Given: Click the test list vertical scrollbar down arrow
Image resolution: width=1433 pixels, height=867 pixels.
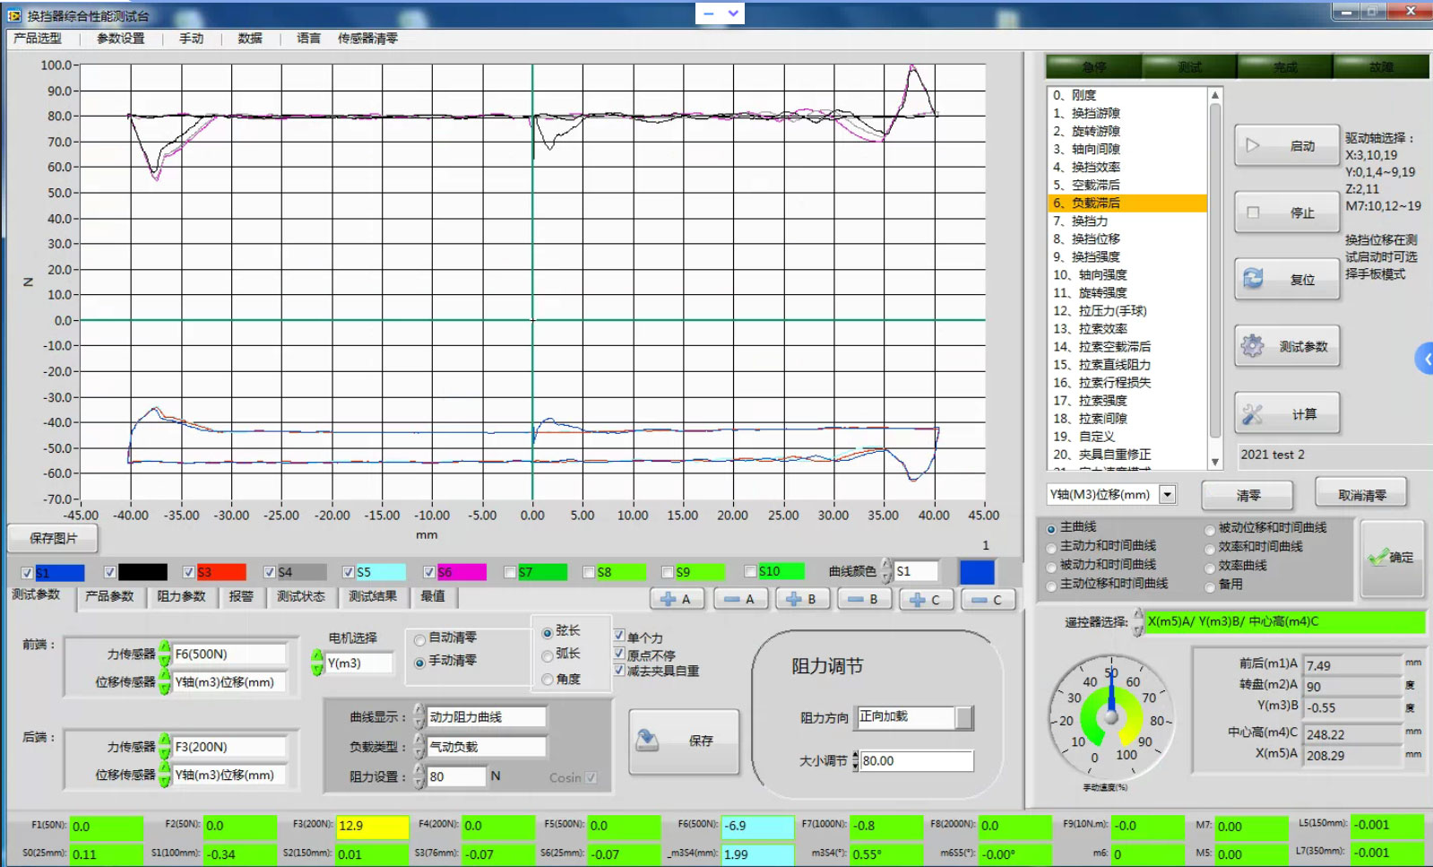Looking at the screenshot, I should [1215, 462].
